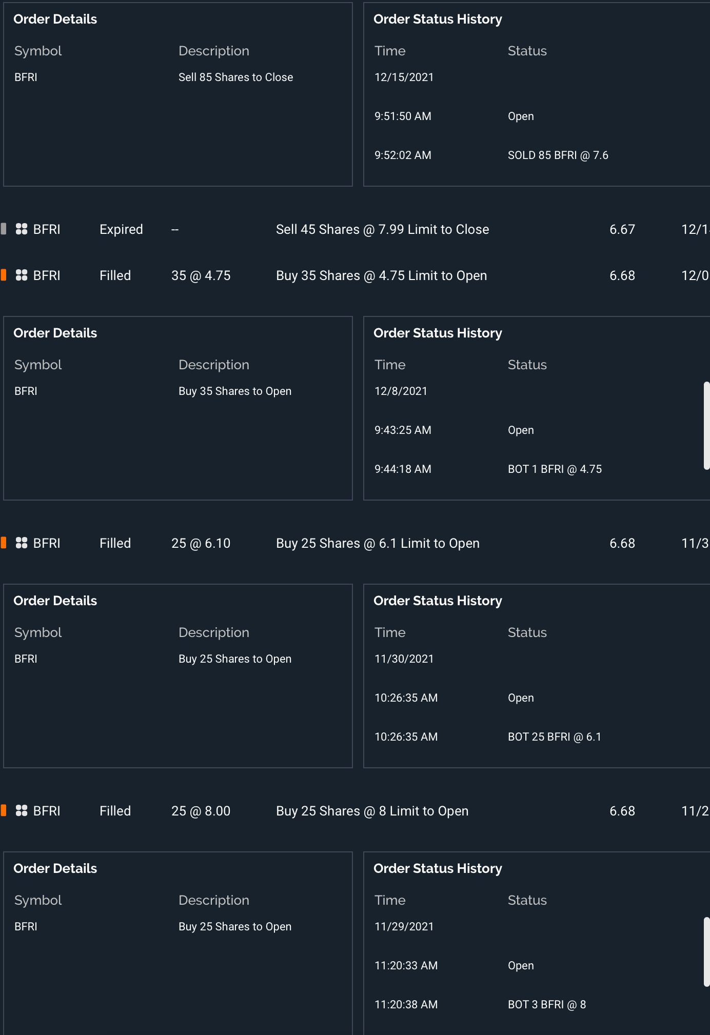Viewport: 710px width, 1035px height.
Task: Expand the Sell 45 Shares @ 7.99 order row
Action: 382,229
